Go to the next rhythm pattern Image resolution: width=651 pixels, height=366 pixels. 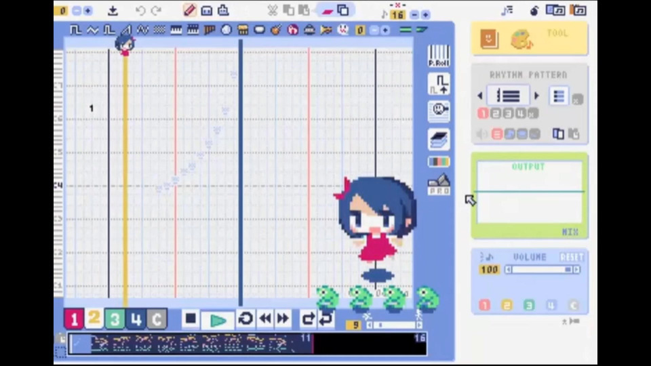(536, 96)
